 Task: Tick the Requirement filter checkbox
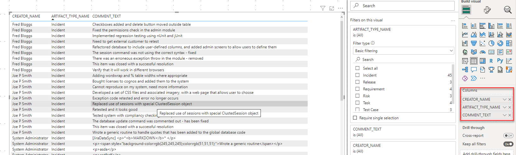[357, 89]
